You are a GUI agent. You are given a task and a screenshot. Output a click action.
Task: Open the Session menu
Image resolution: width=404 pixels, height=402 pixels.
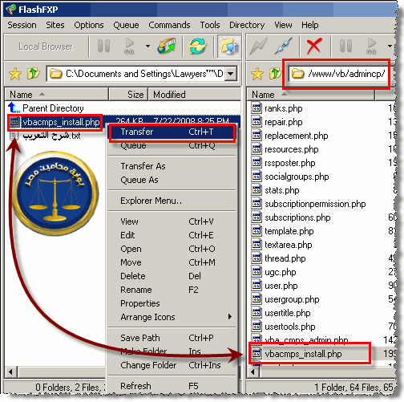[x=22, y=25]
